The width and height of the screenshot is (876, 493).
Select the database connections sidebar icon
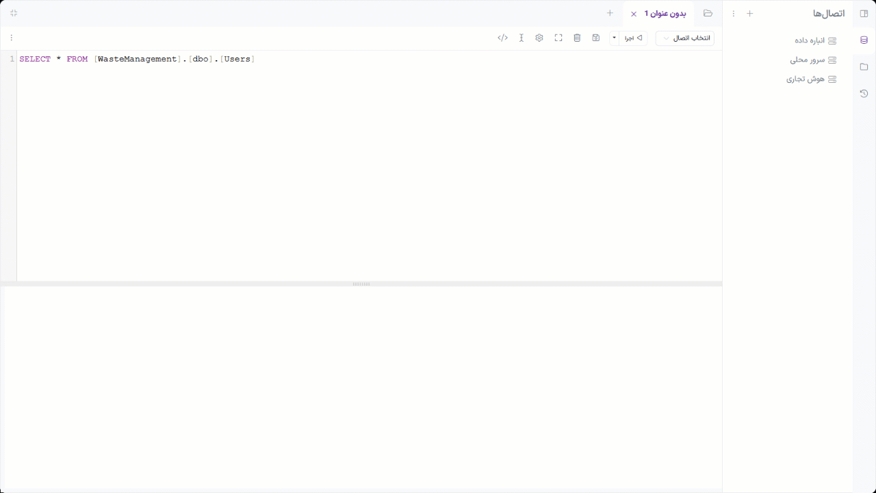point(864,40)
